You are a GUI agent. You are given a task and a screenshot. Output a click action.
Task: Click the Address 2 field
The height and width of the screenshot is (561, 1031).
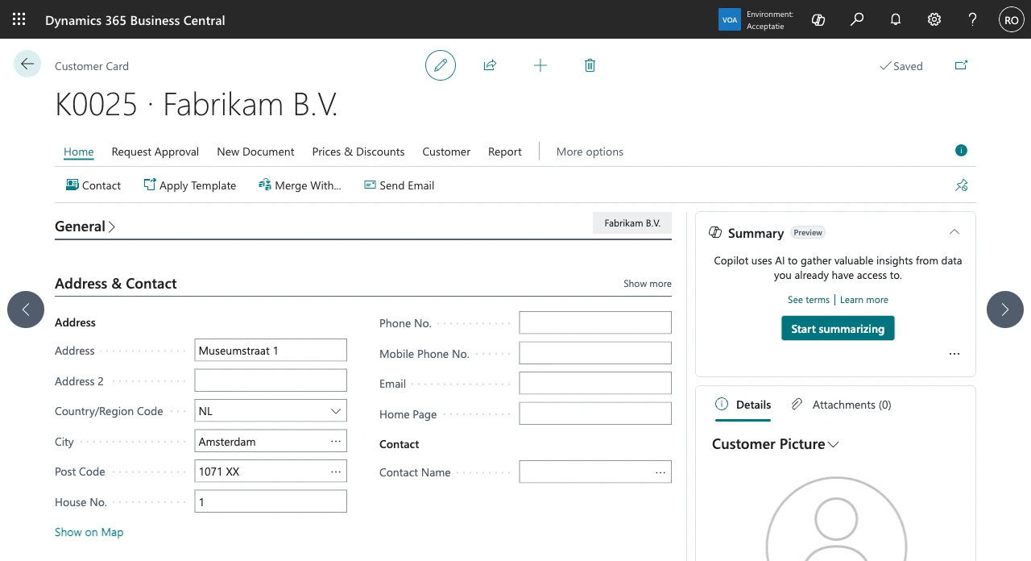[271, 380]
